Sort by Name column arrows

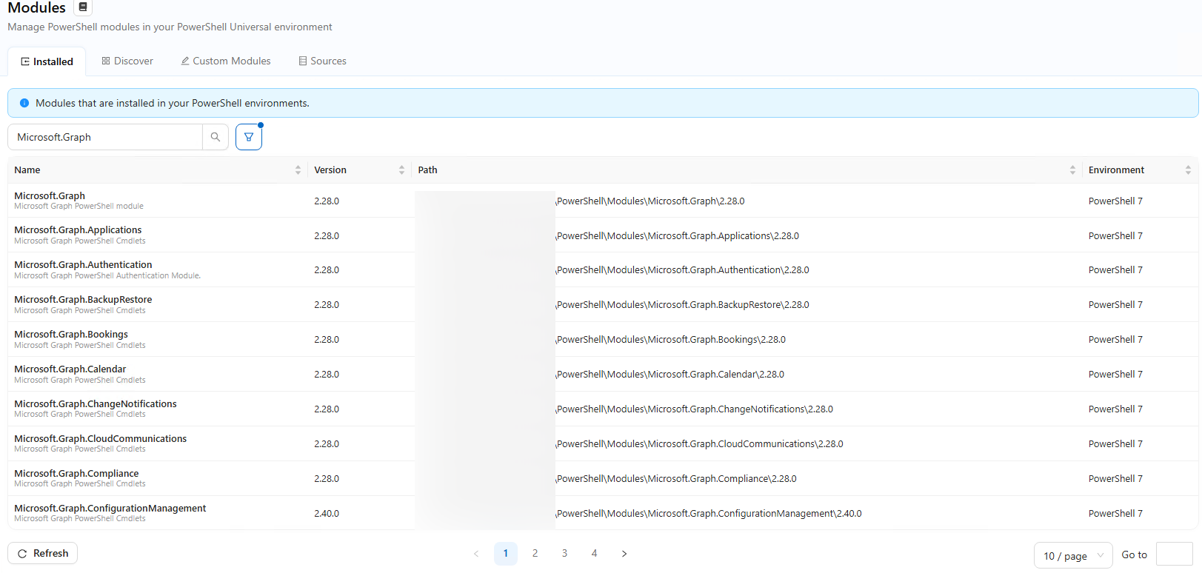coord(298,170)
